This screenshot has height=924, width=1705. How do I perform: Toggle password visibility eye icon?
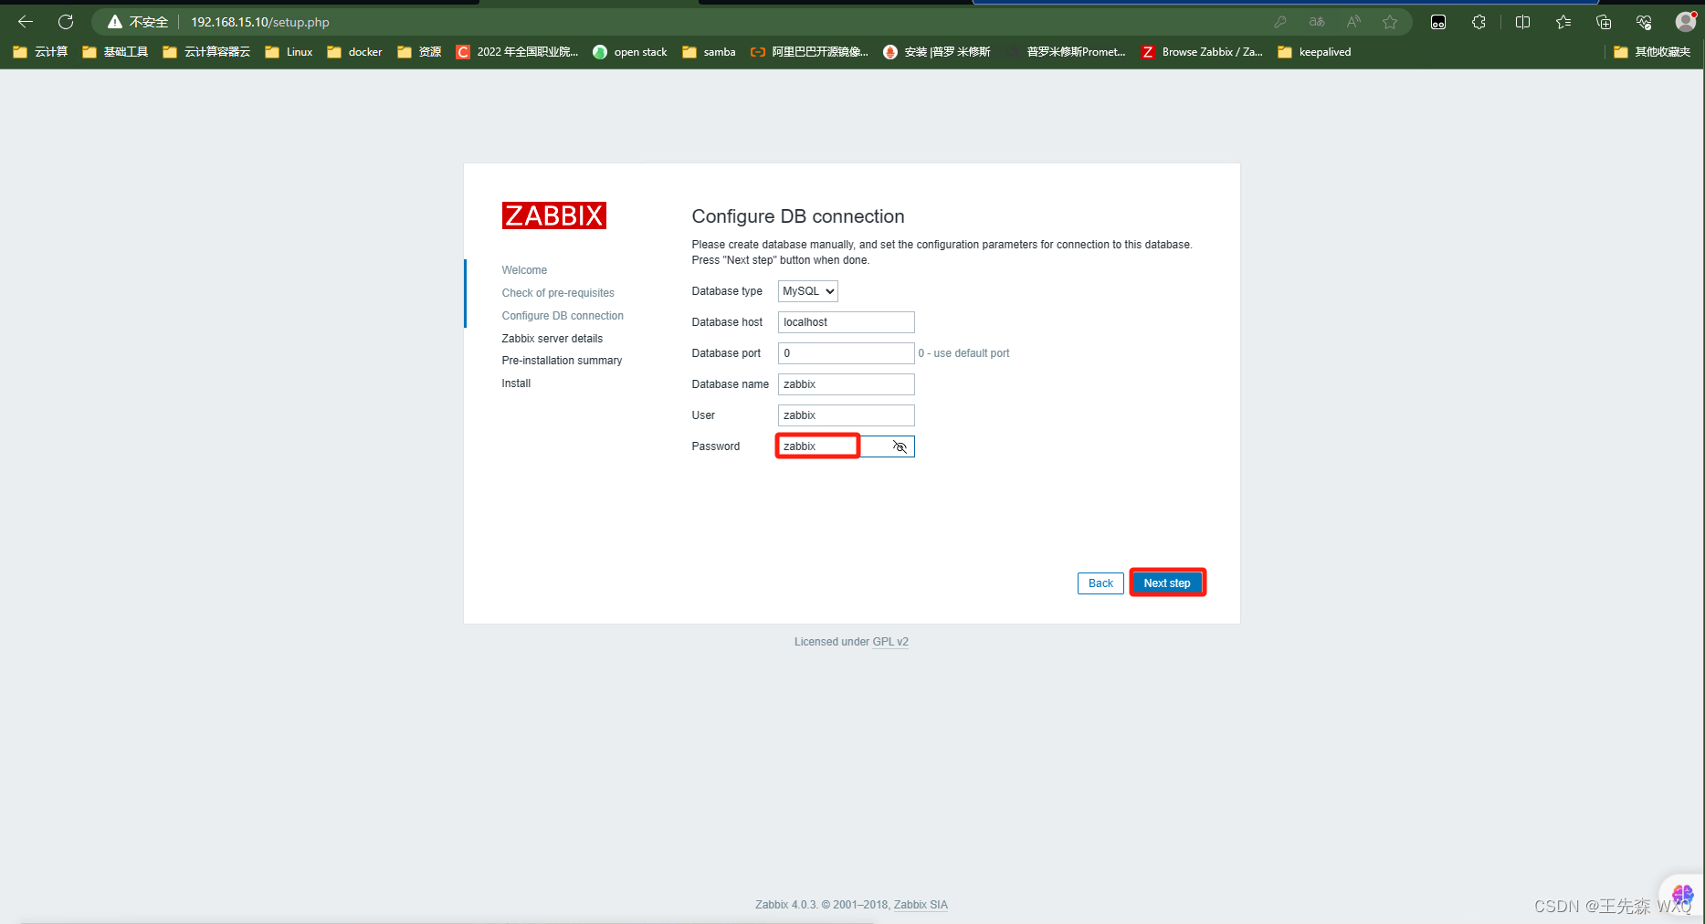tap(900, 446)
